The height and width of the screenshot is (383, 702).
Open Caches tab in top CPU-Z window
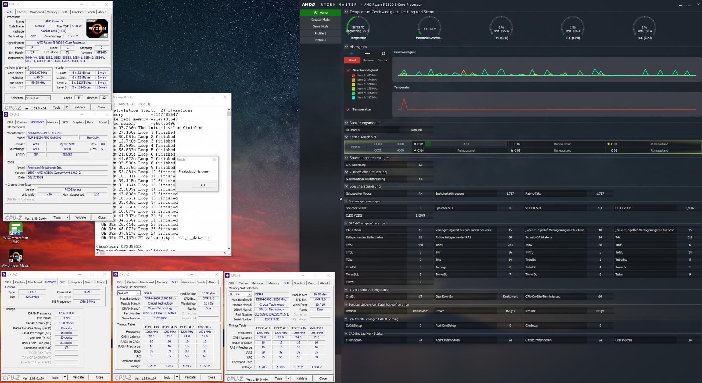click(x=22, y=12)
